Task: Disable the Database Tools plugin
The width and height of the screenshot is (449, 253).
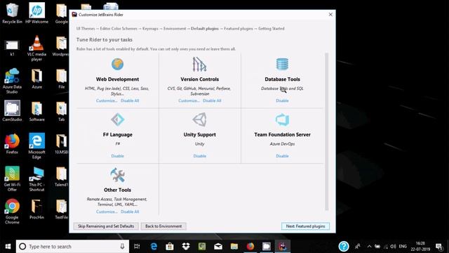Action: point(282,100)
